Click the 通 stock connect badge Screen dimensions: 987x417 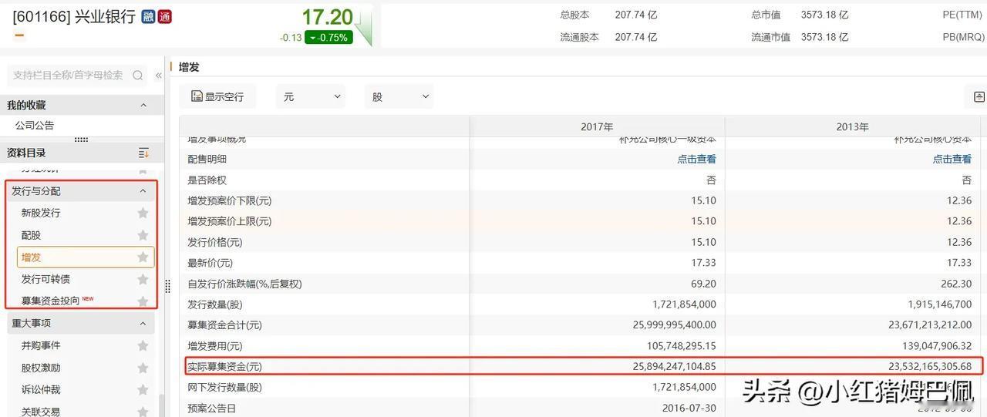tap(164, 17)
